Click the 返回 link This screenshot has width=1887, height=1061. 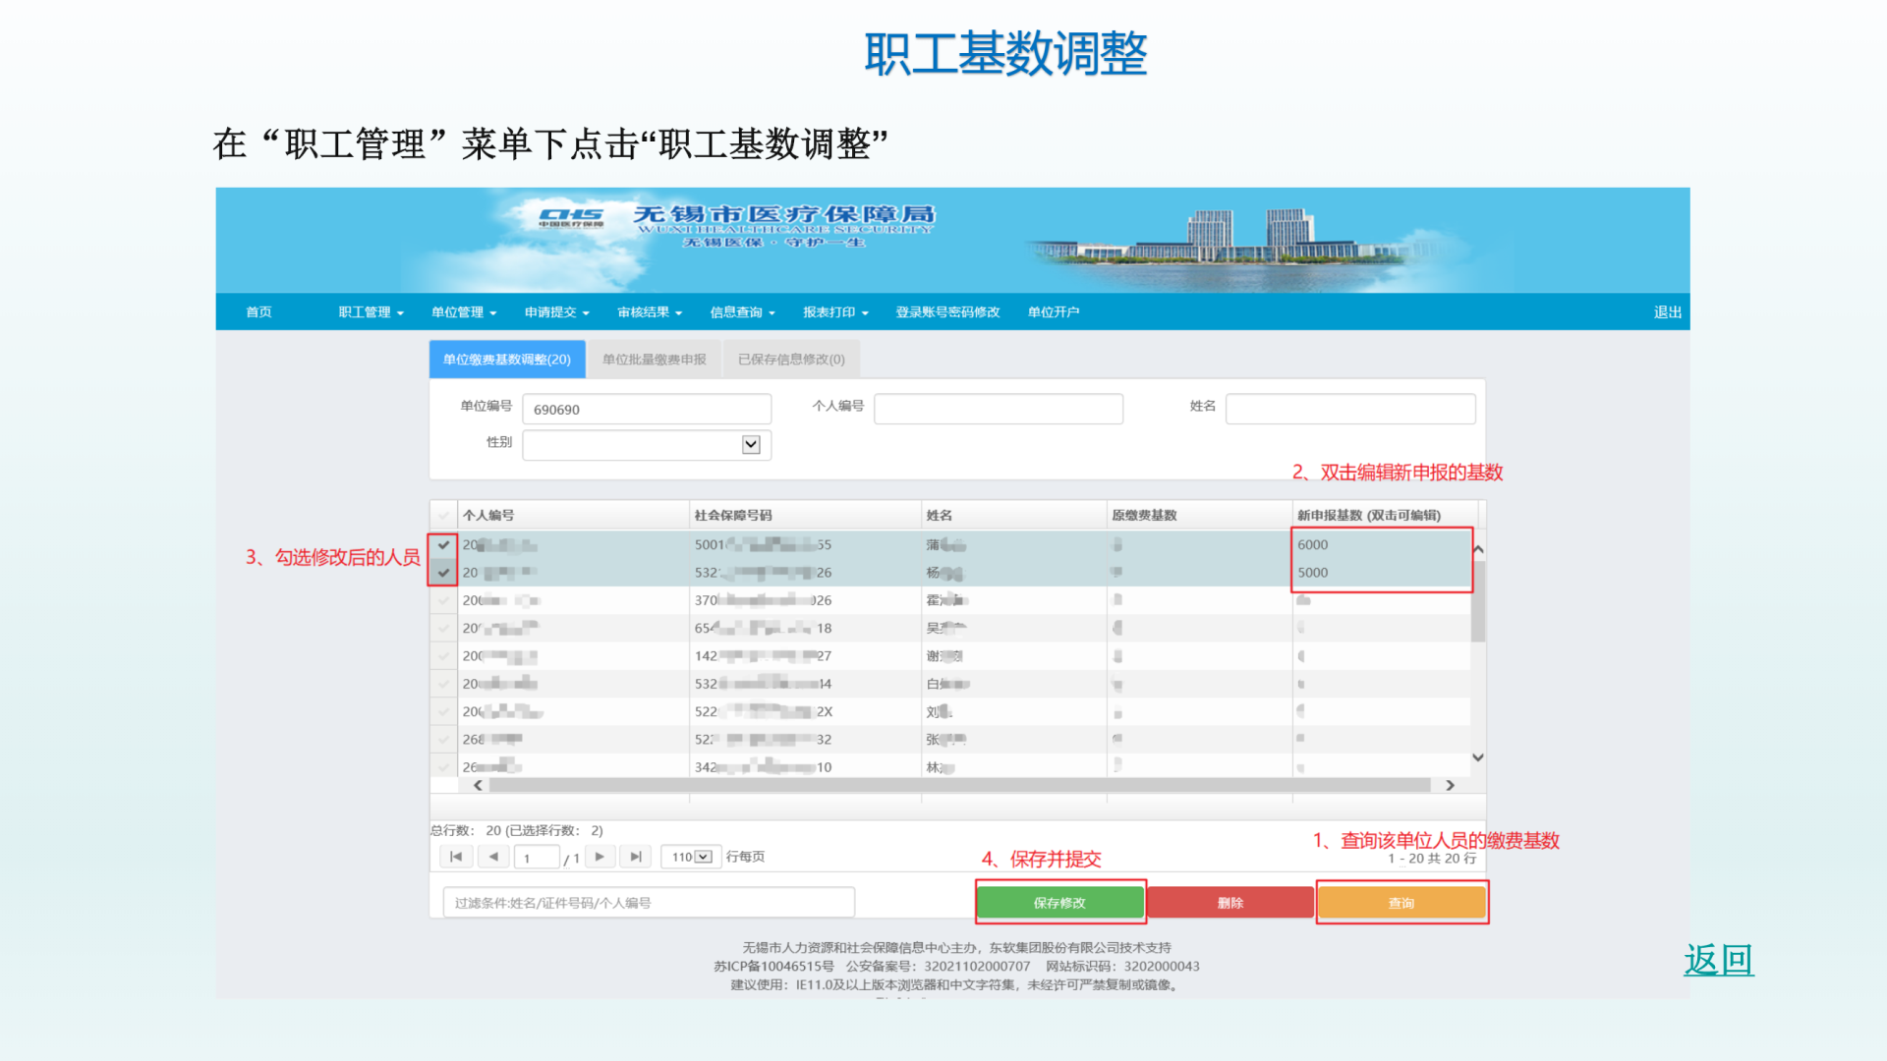1718,960
